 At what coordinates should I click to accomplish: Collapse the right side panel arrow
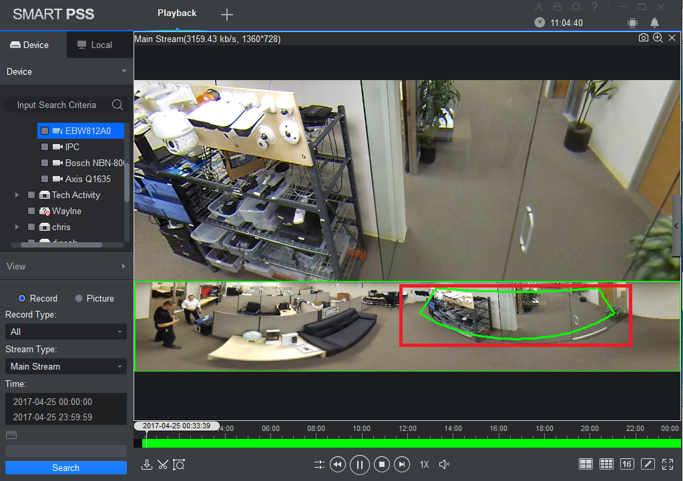(676, 225)
